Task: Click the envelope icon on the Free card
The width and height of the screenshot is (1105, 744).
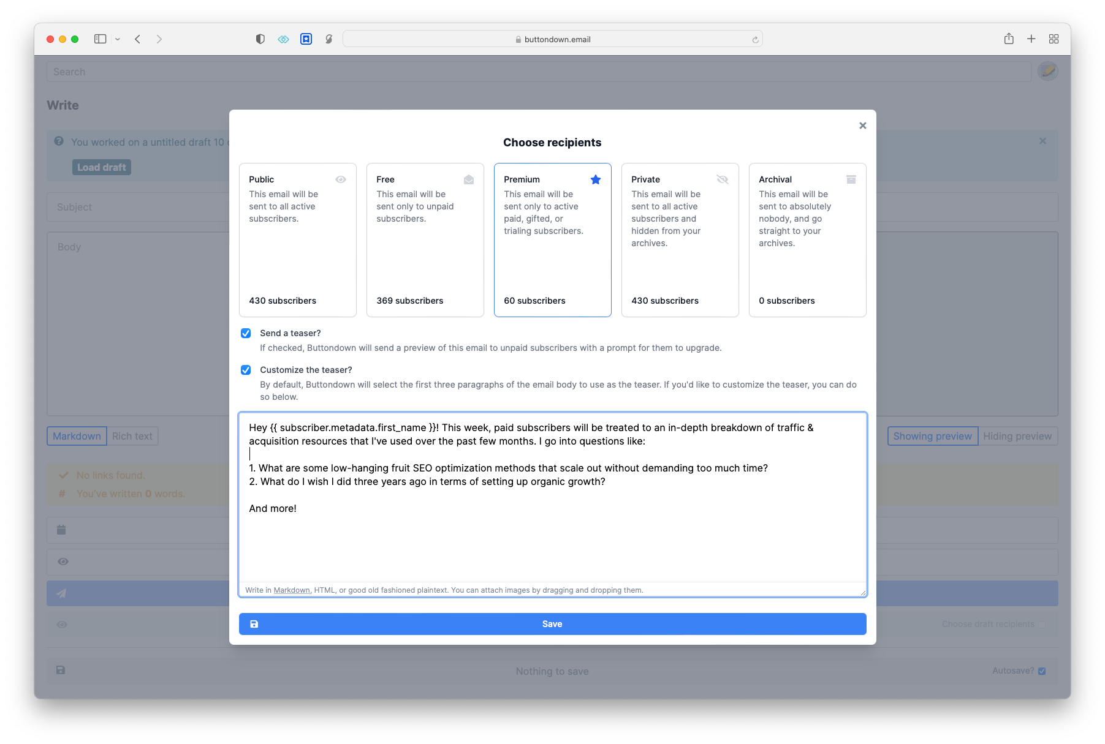Action: tap(468, 179)
